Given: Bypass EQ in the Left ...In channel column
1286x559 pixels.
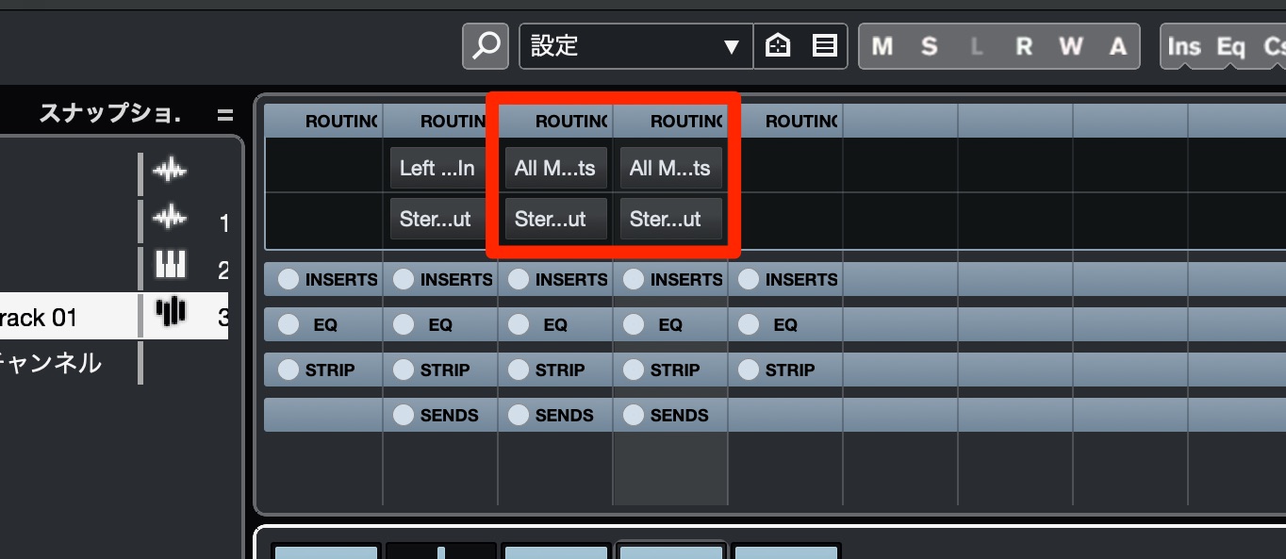Looking at the screenshot, I should (404, 324).
